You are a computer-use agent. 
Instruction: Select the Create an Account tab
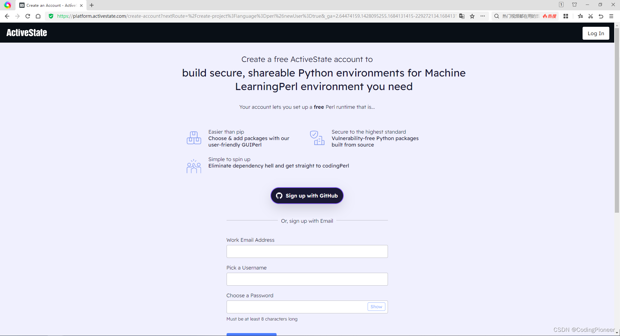pos(51,5)
